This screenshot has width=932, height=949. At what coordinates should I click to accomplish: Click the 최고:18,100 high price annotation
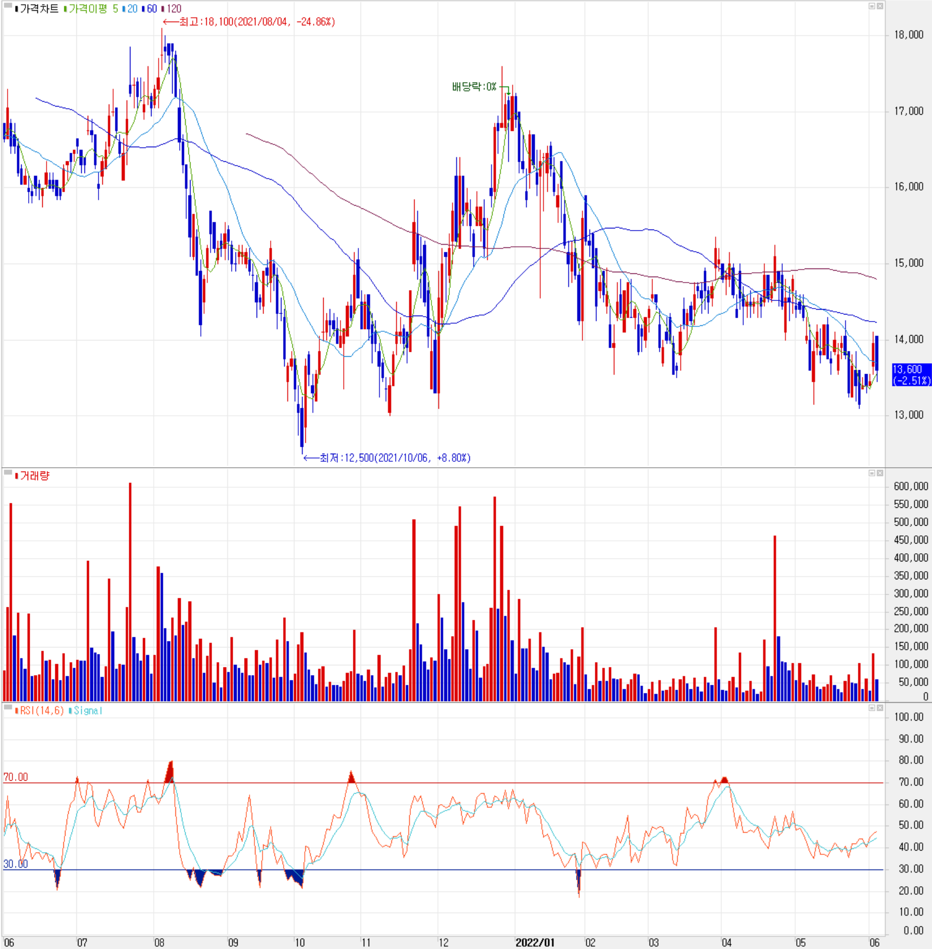pyautogui.click(x=249, y=22)
